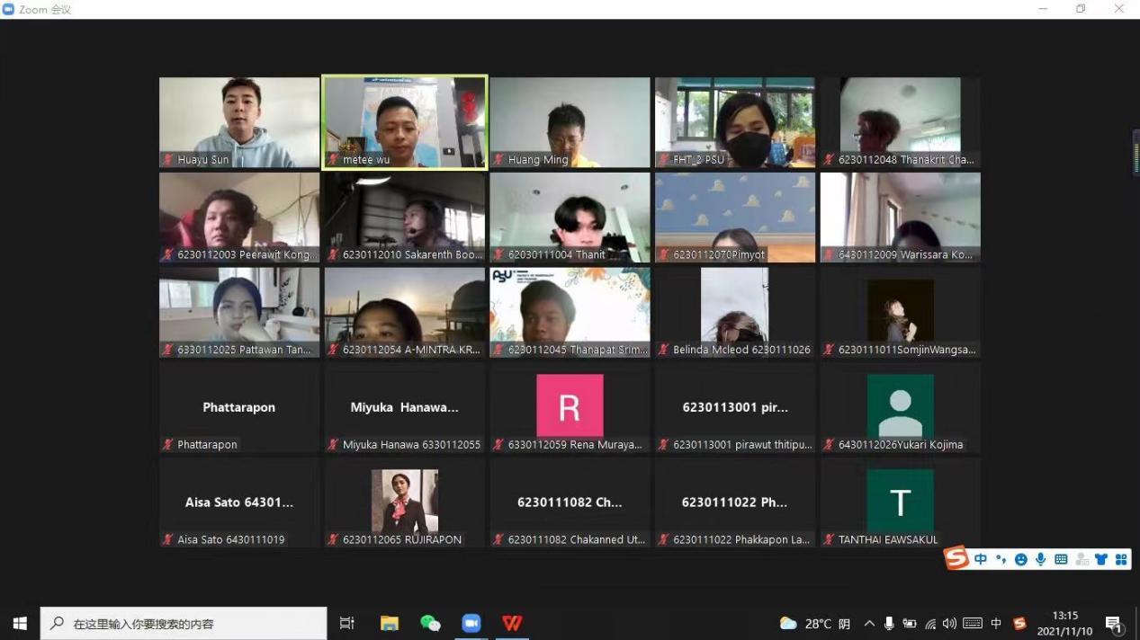
Task: Toggle punctuation mode on Sogou floating toolbar
Action: tap(1001, 559)
